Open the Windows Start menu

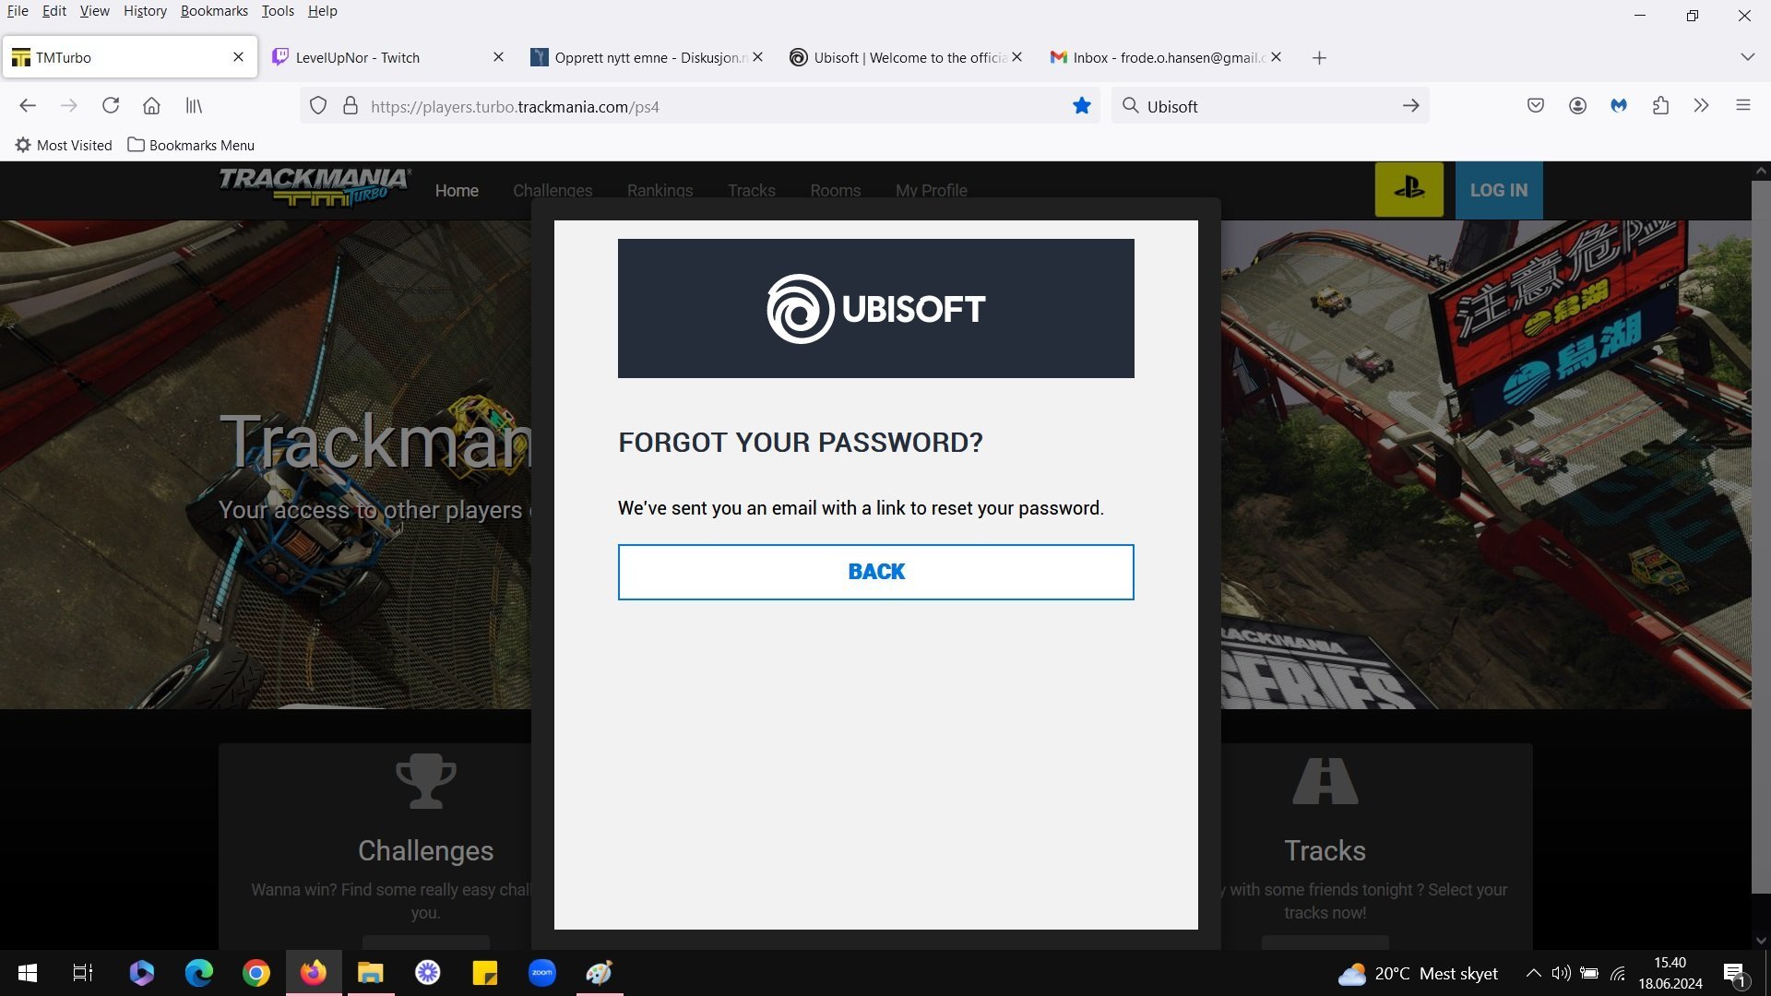(28, 973)
